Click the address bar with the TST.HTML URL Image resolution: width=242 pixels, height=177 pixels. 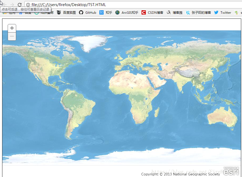[133, 5]
